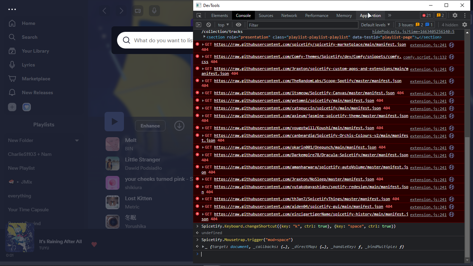
Task: Expand the returned Mousetrap target document object
Action: [x=204, y=247]
